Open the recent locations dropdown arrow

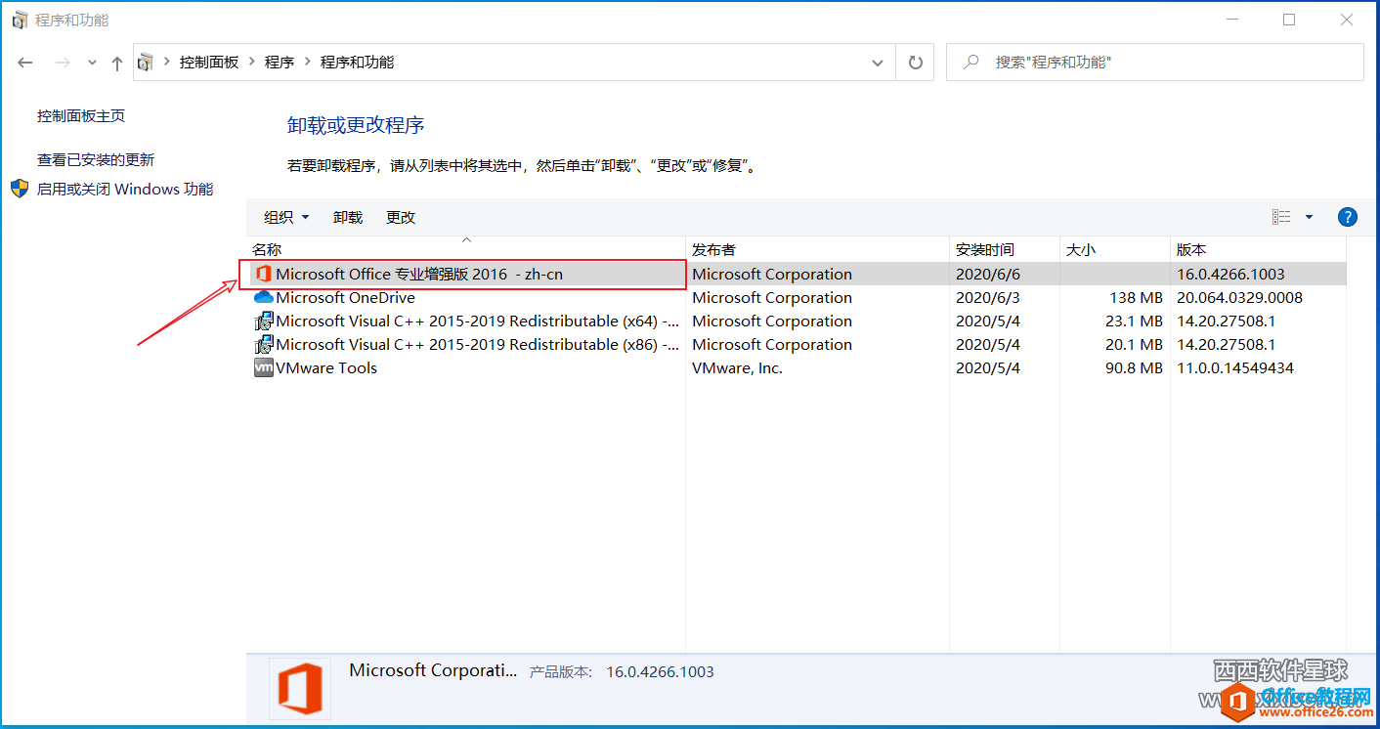point(92,63)
